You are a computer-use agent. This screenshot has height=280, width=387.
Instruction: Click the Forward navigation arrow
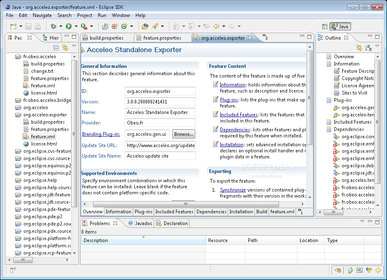[231, 26]
